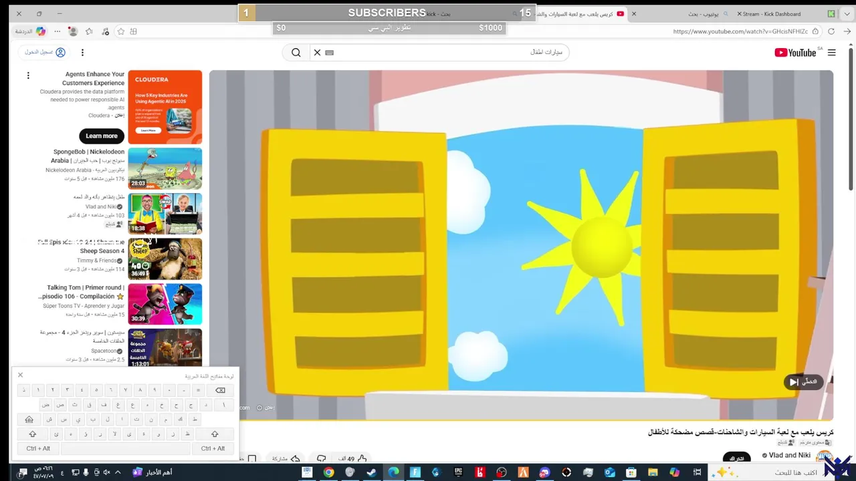Screen dimensions: 856x481
Task: Click the right shift key on virtual keyboard
Action: [214, 434]
